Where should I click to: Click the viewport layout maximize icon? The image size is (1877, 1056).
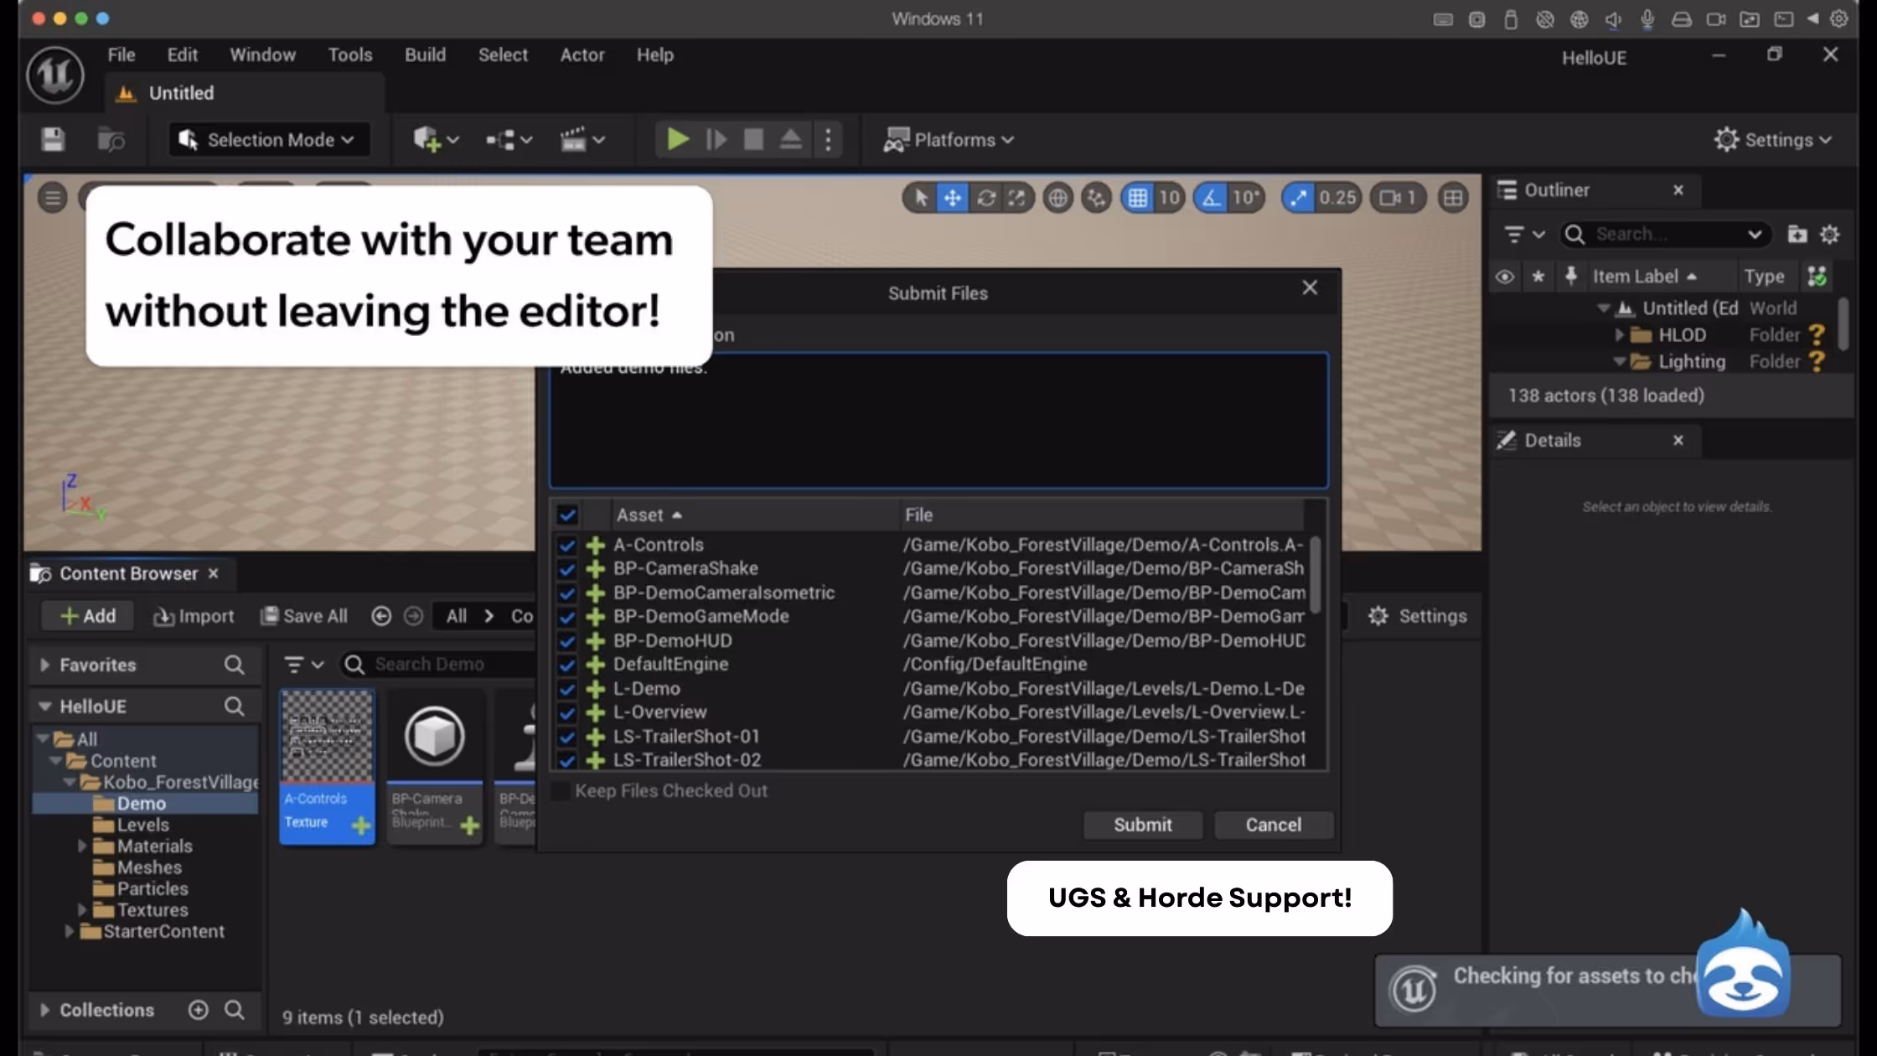pyautogui.click(x=1453, y=198)
